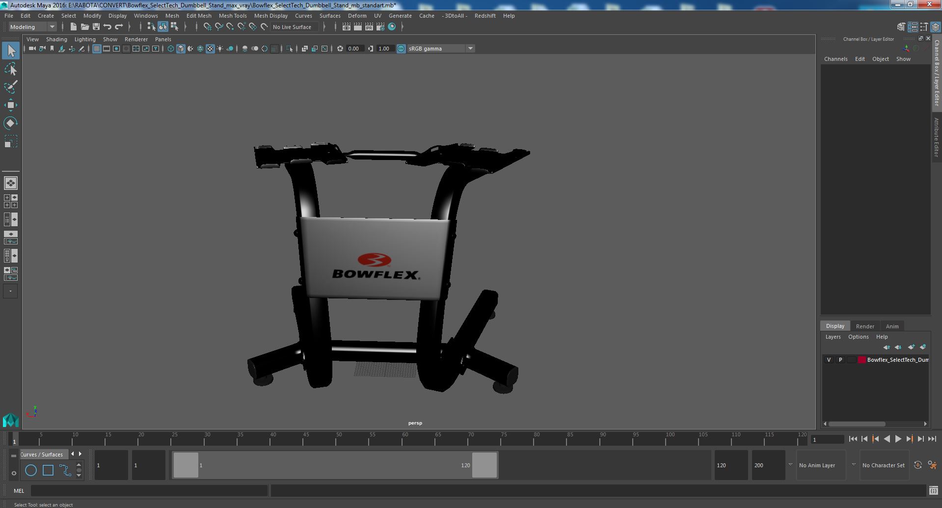Click the Bowflex layer color swatch
This screenshot has width=942, height=508.
(x=862, y=360)
